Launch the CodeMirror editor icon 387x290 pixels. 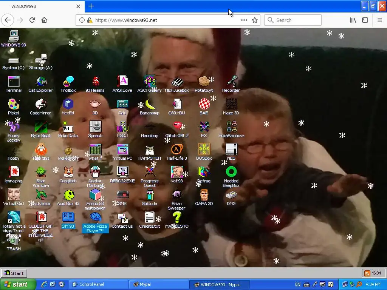(40, 107)
